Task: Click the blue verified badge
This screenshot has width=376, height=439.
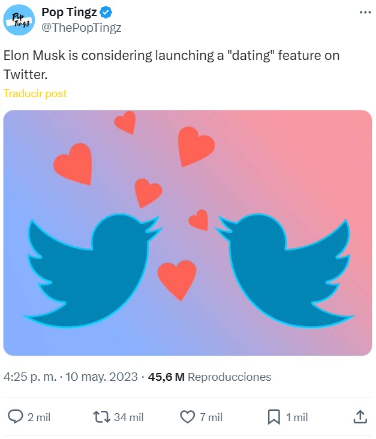Action: [106, 13]
